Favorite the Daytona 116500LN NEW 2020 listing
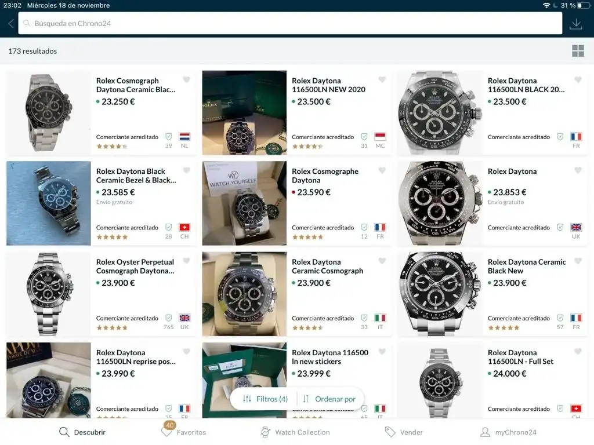 [382, 79]
